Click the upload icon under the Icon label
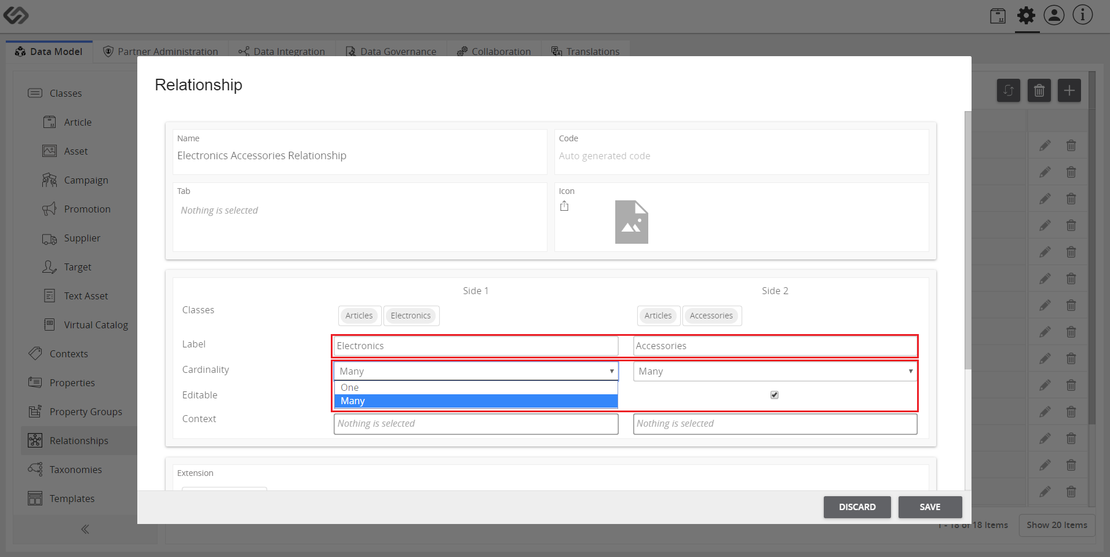This screenshot has height=557, width=1110. click(564, 206)
